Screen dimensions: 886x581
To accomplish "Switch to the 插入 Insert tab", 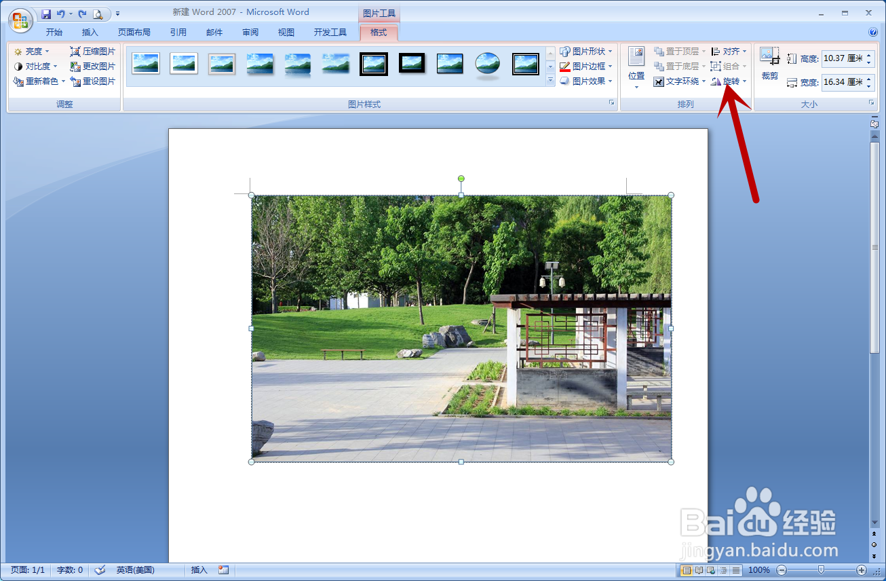I will [x=90, y=33].
